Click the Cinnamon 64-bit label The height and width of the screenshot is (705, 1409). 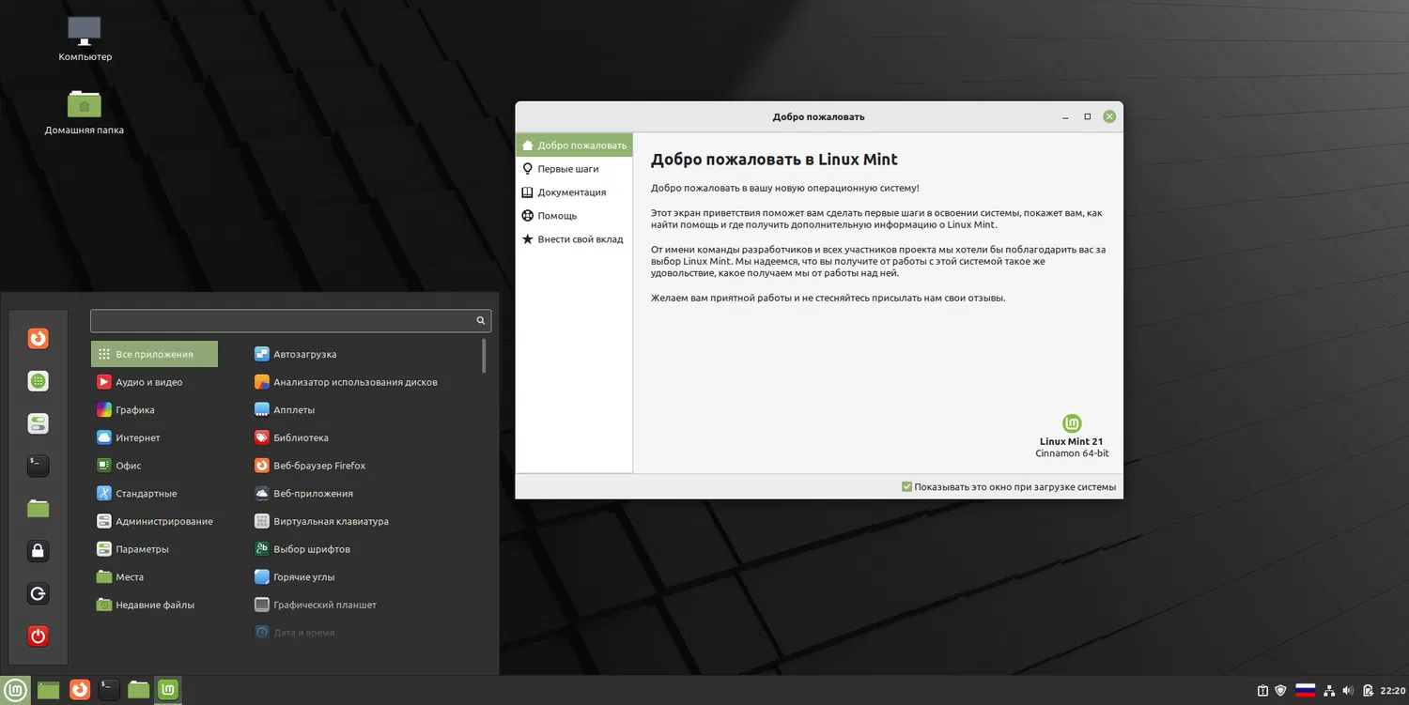pos(1072,453)
